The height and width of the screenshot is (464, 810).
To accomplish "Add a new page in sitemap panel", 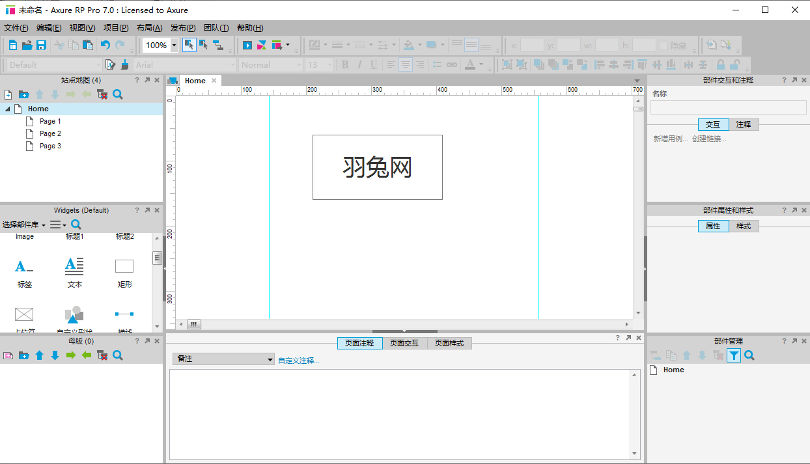I will point(8,94).
